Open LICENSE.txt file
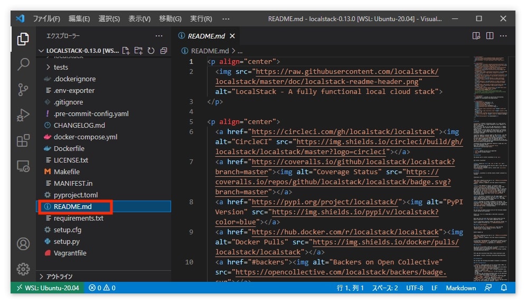 coord(104,160)
